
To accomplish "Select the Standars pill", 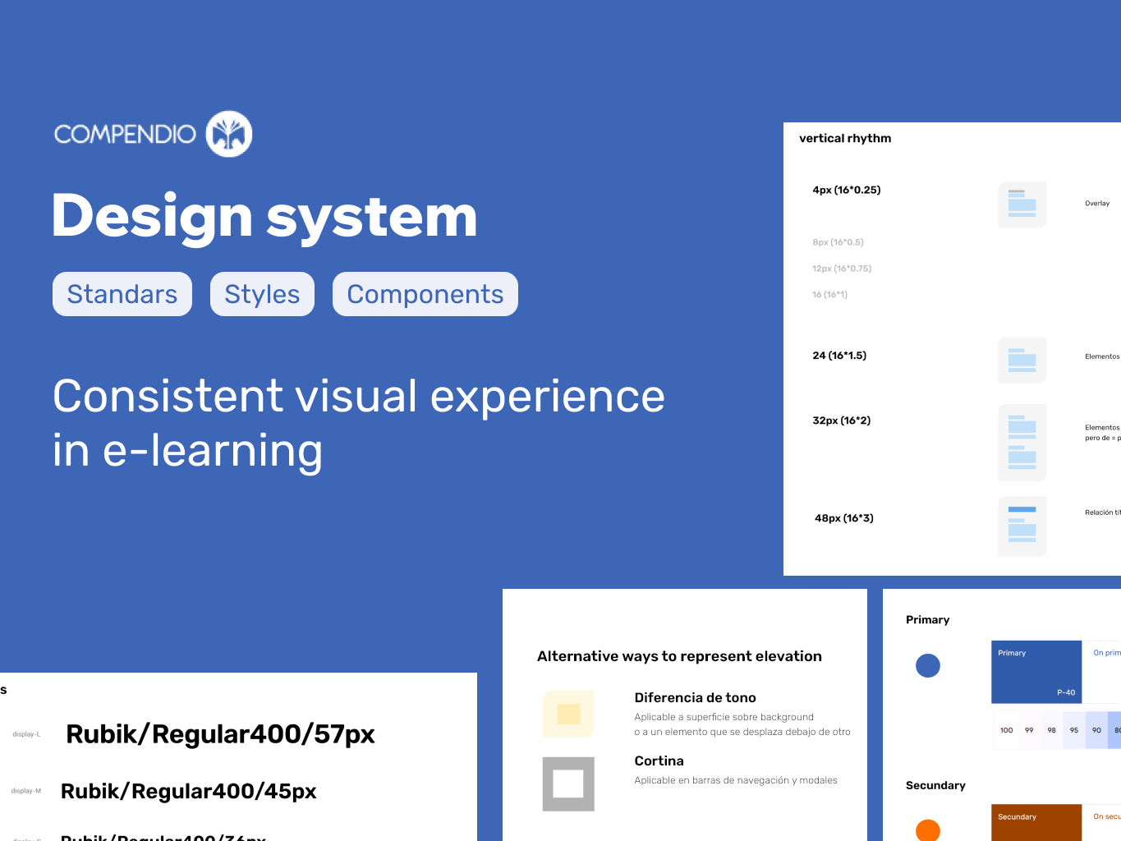I will pyautogui.click(x=122, y=294).
